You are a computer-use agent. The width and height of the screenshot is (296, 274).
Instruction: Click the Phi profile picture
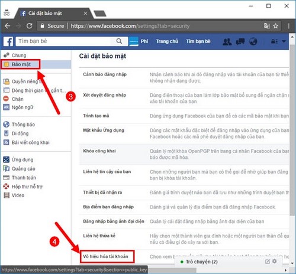pyautogui.click(x=134, y=41)
